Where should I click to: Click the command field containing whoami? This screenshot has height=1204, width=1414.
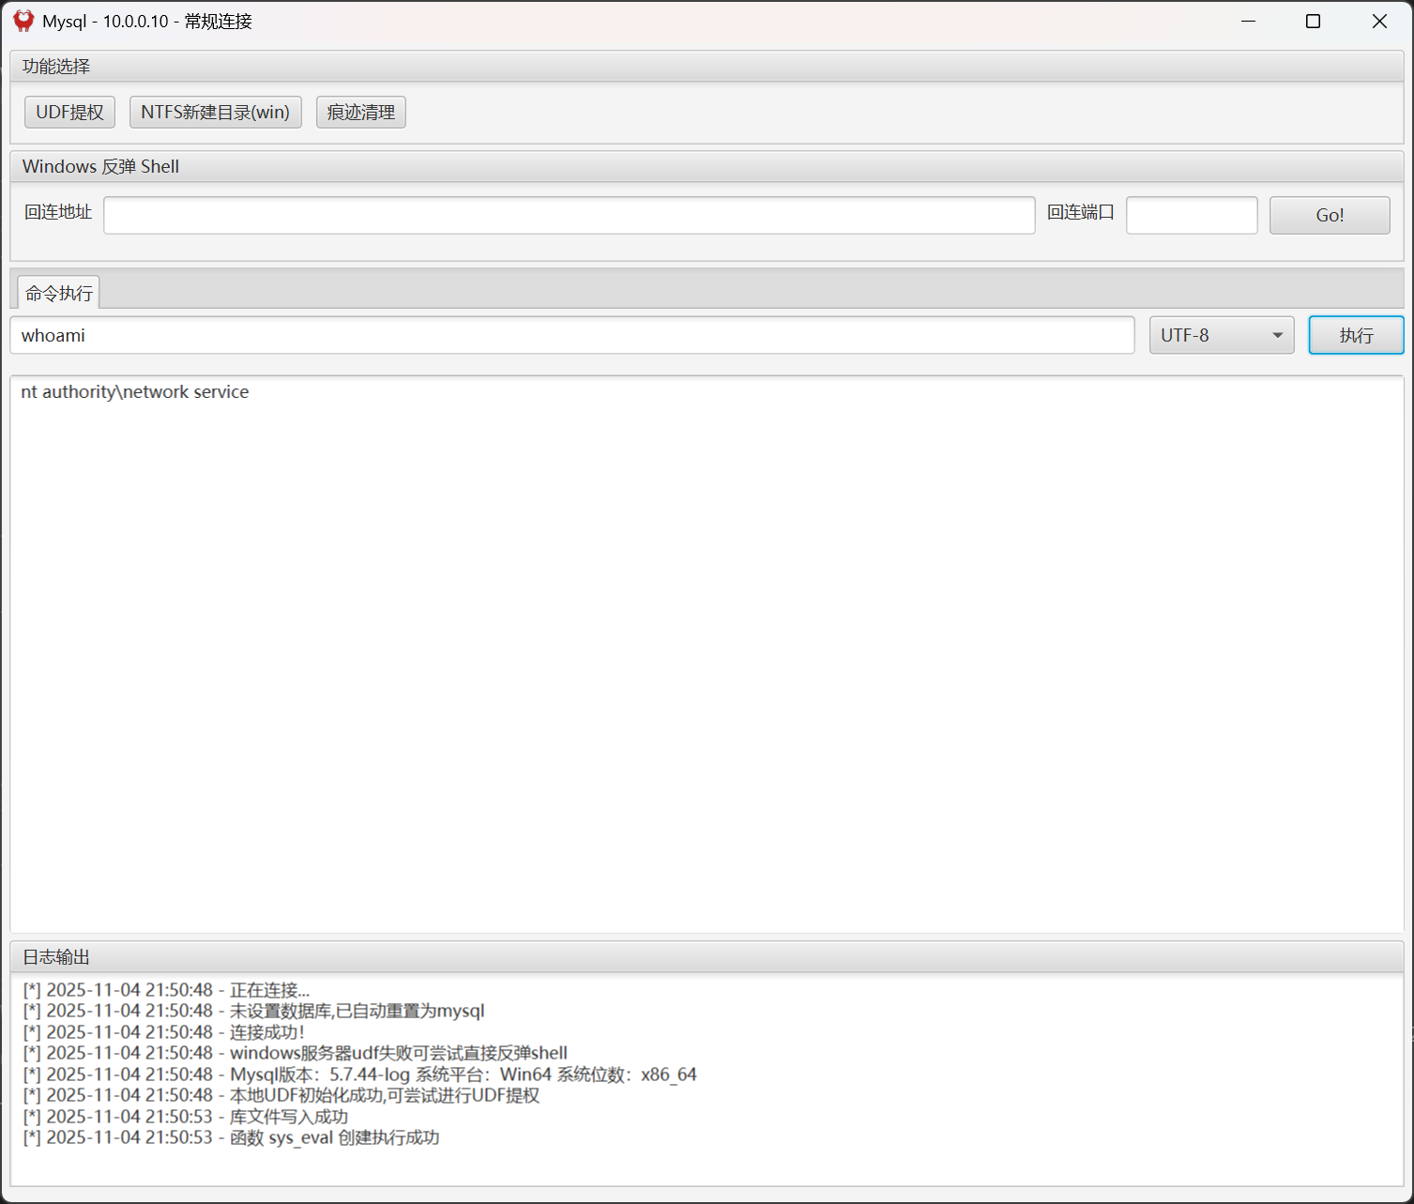(x=572, y=335)
